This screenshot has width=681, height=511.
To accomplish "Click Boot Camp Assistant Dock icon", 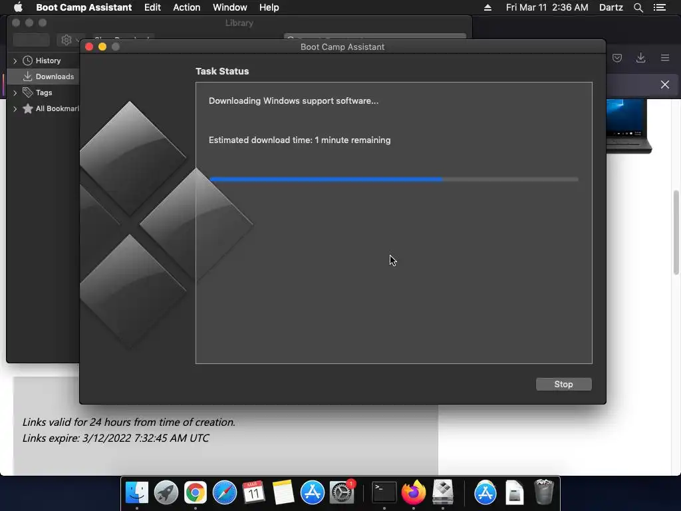I will click(x=442, y=492).
